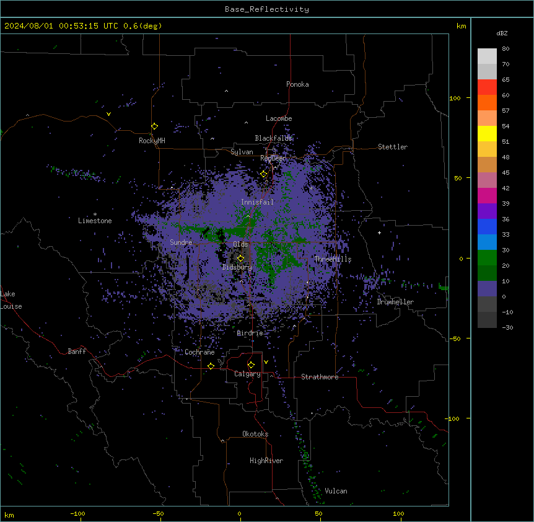Viewport: 534px width, 522px height.
Task: Click the Olds city label
Action: click(240, 244)
